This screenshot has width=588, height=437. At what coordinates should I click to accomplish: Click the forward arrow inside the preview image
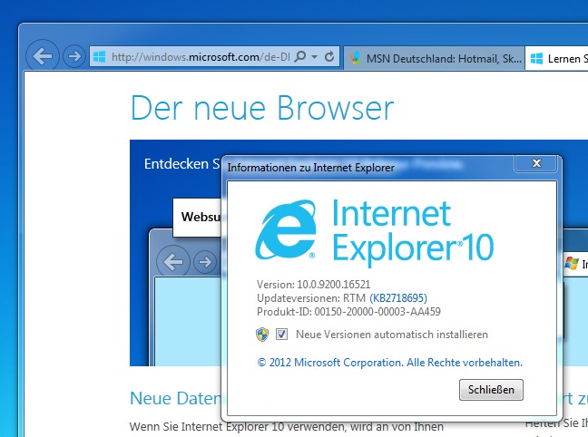click(205, 262)
